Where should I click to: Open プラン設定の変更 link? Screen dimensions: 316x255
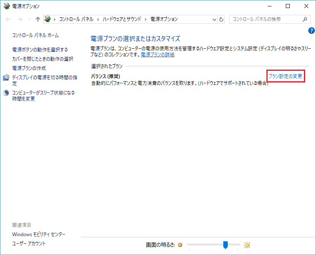[285, 76]
